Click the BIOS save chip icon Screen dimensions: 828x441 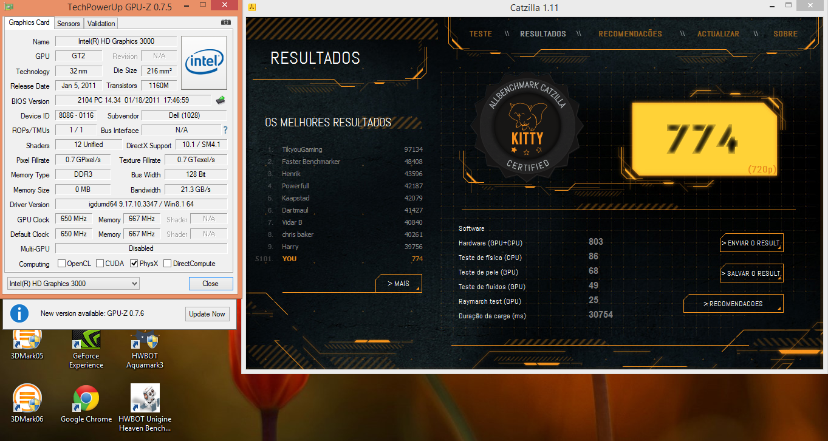click(x=221, y=100)
